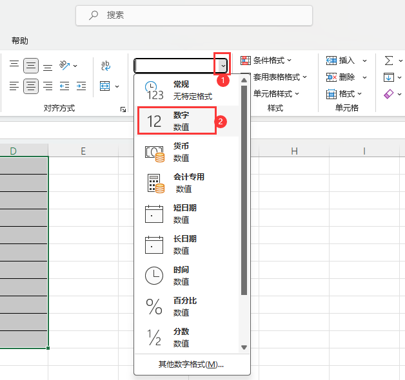Select column D header
Screen dimensions: 405x380
(x=24, y=151)
